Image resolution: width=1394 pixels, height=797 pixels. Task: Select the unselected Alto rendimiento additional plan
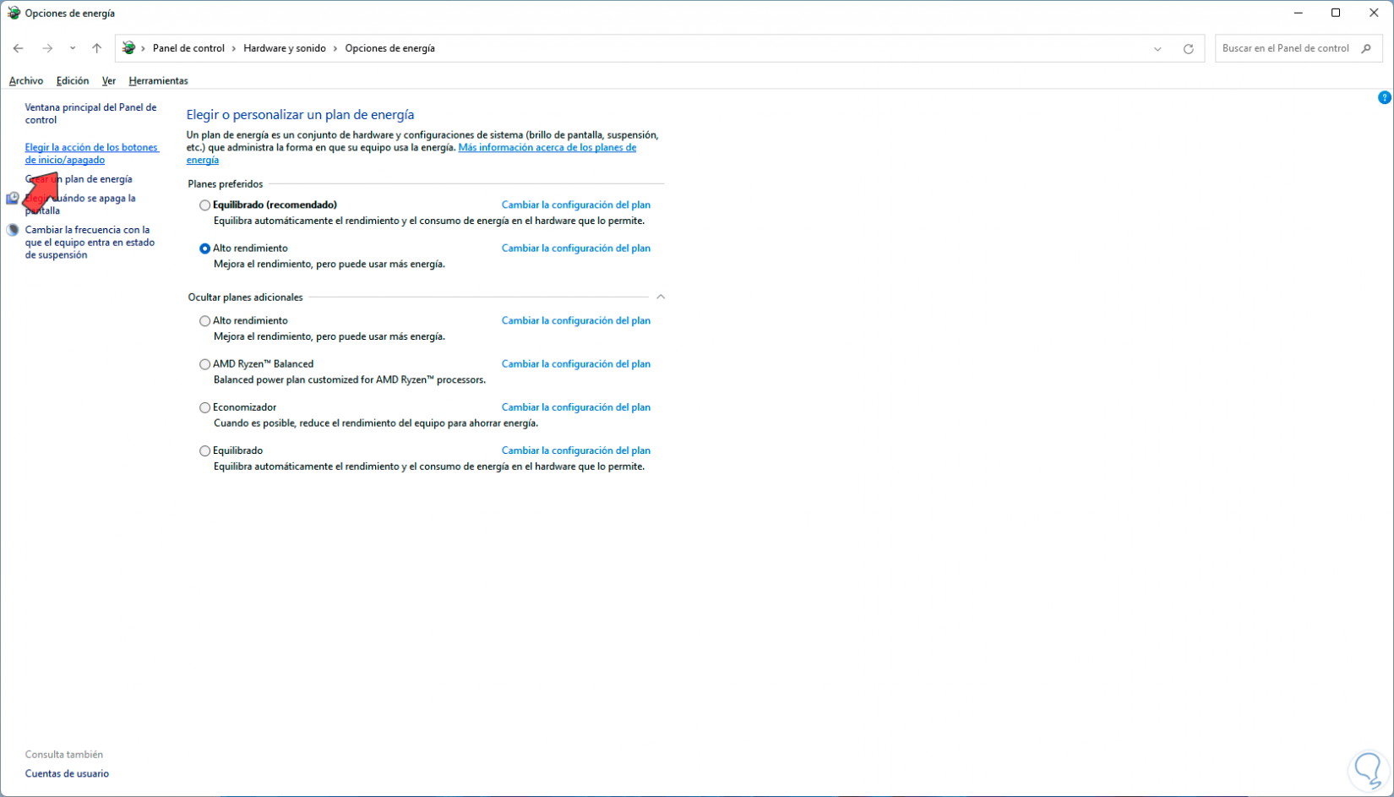(204, 321)
